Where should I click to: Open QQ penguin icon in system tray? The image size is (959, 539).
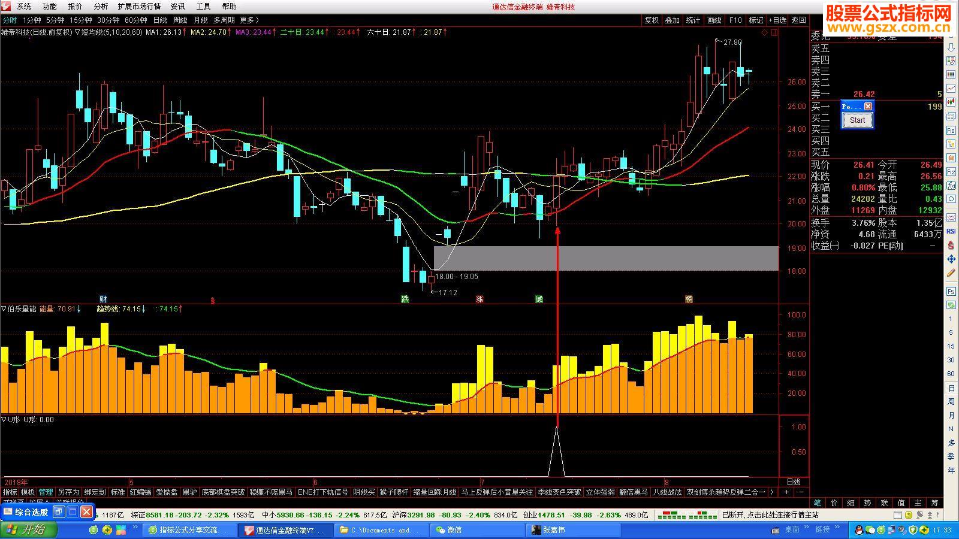pos(859,531)
